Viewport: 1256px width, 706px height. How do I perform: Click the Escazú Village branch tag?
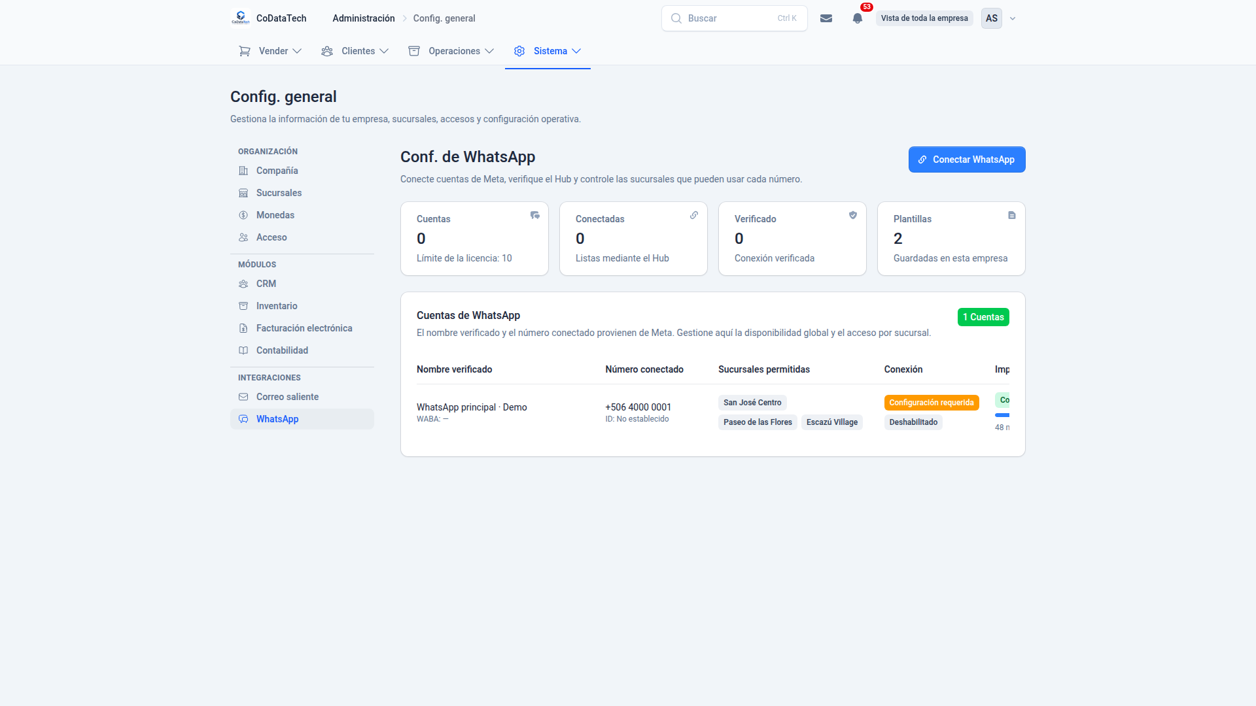click(x=832, y=422)
